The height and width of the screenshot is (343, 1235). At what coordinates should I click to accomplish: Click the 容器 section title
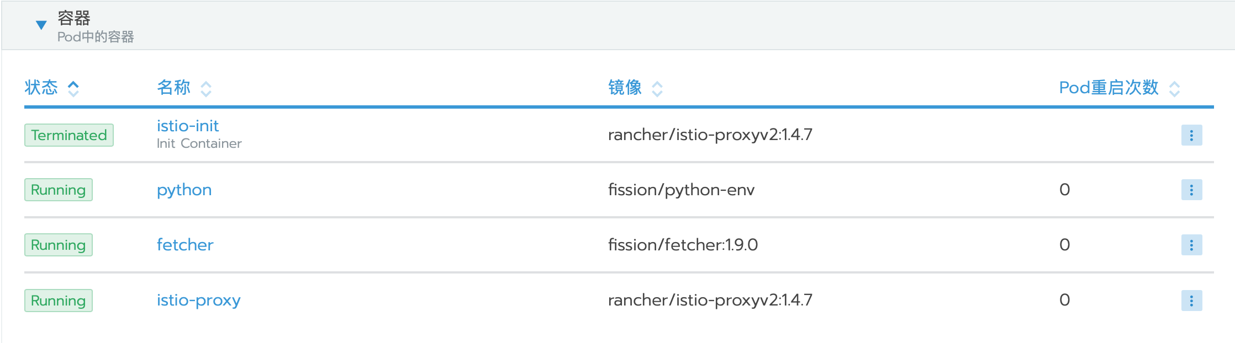[x=74, y=18]
